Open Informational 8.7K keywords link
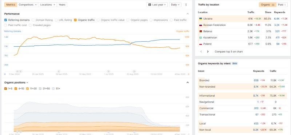This screenshot has height=135, width=291. (x=256, y=96)
